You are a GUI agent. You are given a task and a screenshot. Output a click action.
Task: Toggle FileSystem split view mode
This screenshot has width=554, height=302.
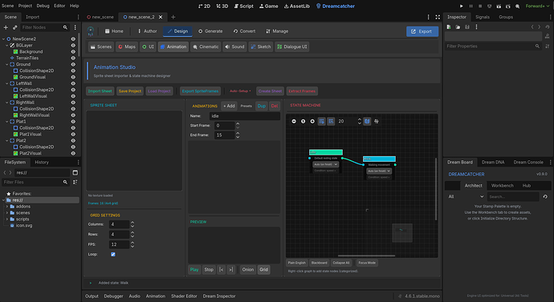pyautogui.click(x=75, y=173)
